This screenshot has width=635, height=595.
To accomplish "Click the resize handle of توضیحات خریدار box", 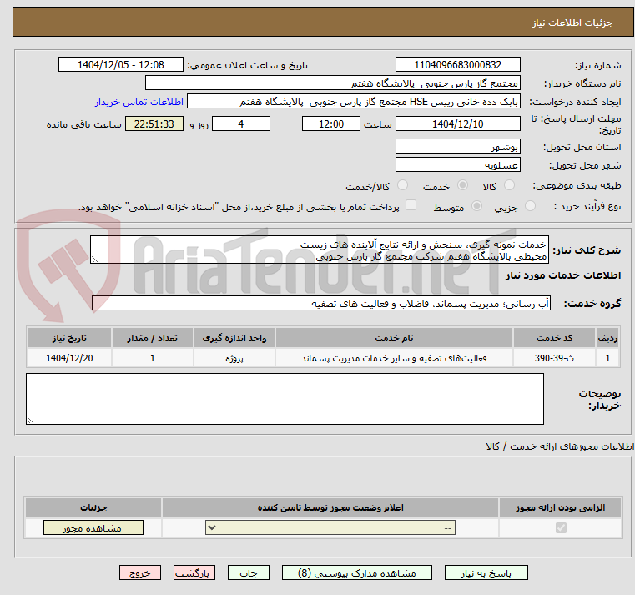I will (30, 420).
